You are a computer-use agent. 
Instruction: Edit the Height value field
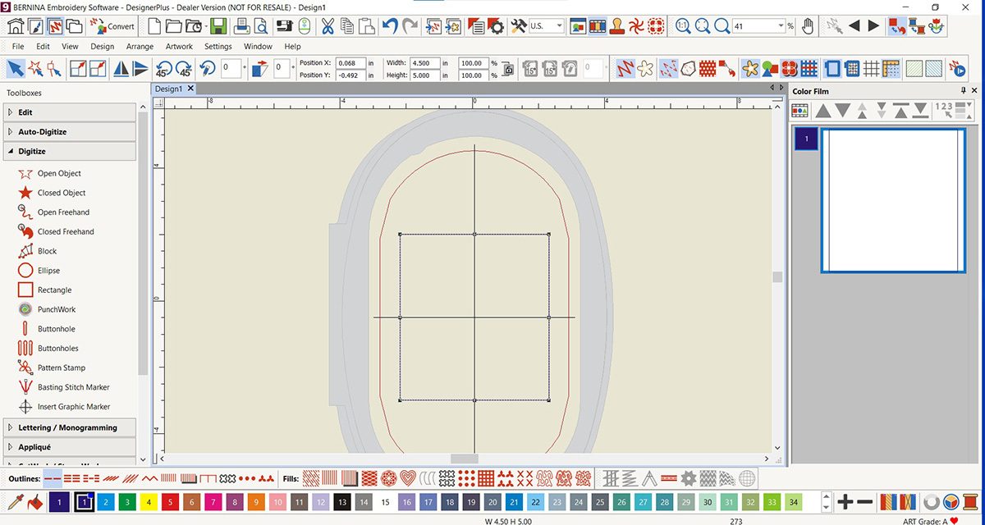click(x=425, y=75)
